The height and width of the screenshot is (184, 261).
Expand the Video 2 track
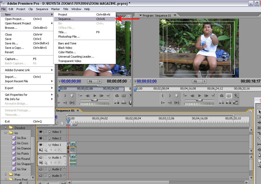click(50, 138)
